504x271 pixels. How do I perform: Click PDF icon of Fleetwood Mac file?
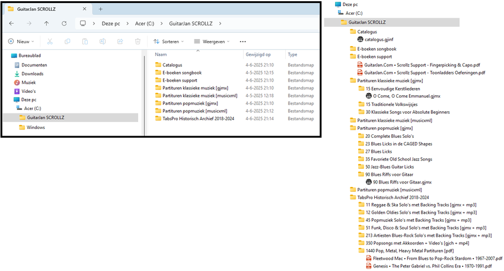[x=369, y=258]
